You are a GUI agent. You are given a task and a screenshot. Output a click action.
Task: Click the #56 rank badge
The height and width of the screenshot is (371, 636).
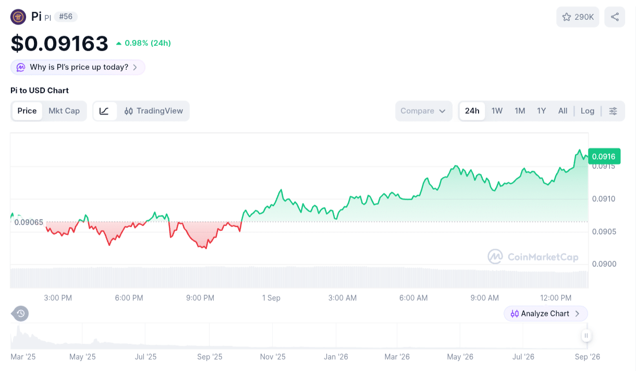[x=66, y=17]
